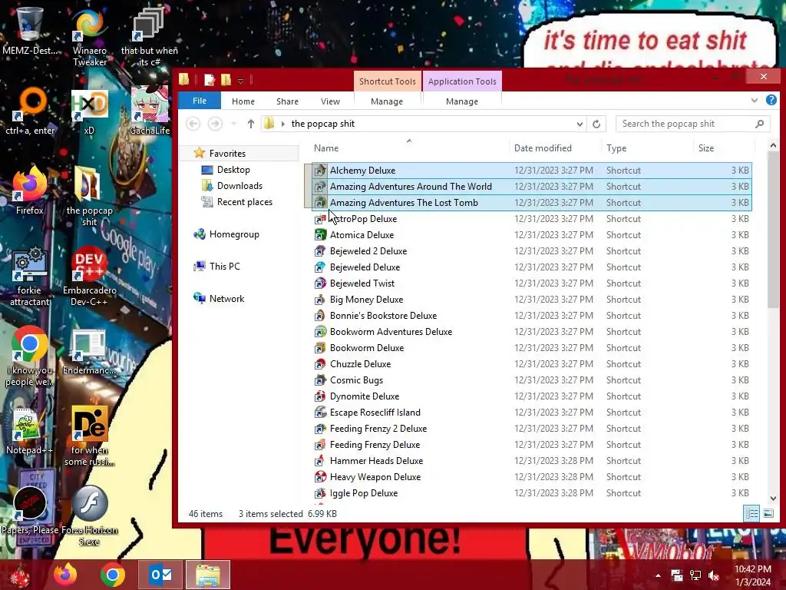Click the Heavy Weapon Deluxe icon
Viewport: 786px width, 590px height.
320,477
